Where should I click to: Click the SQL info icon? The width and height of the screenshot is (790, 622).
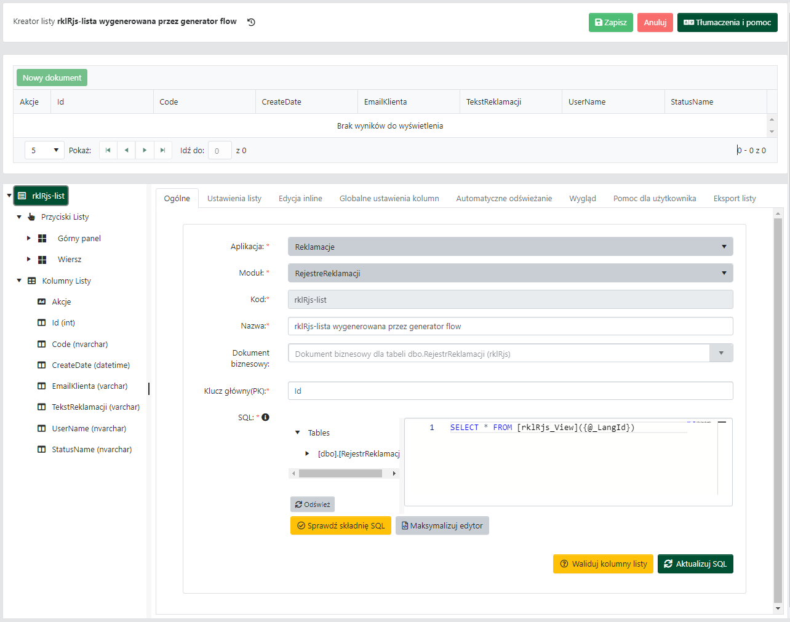point(266,417)
